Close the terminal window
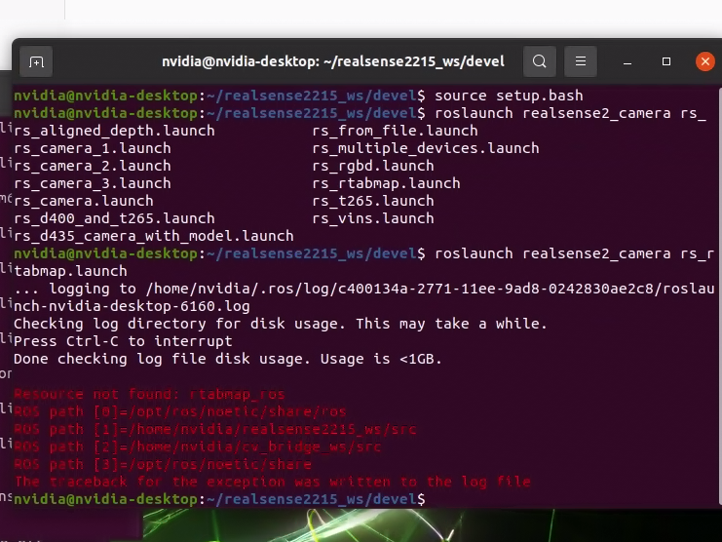This screenshot has width=722, height=542. tap(705, 61)
